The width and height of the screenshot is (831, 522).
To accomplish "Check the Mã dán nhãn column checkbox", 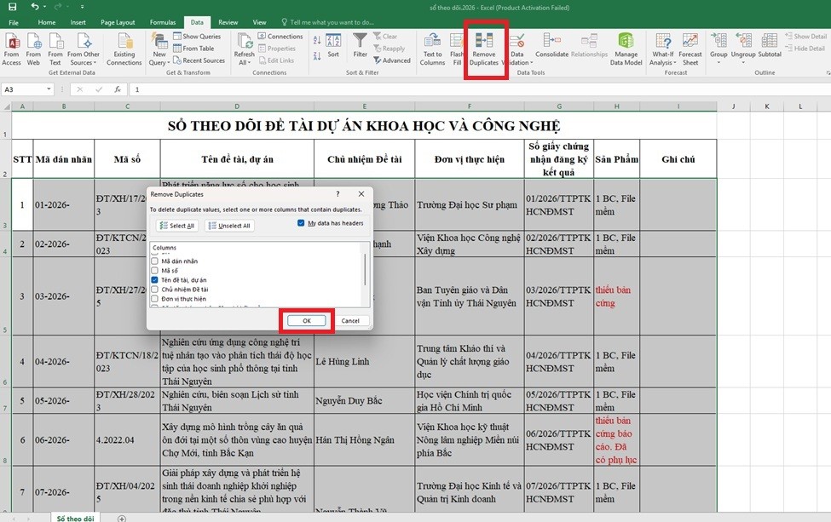I will [155, 261].
